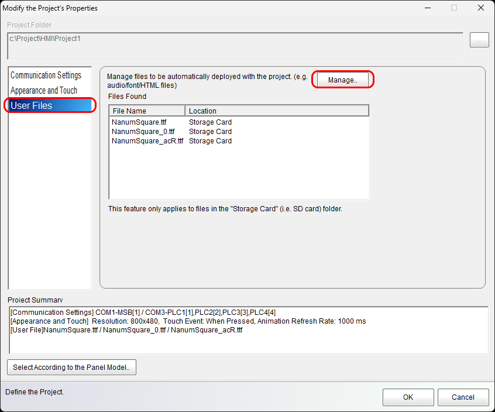Select NanumSquare_0.ttf in the files list

[x=143, y=132]
